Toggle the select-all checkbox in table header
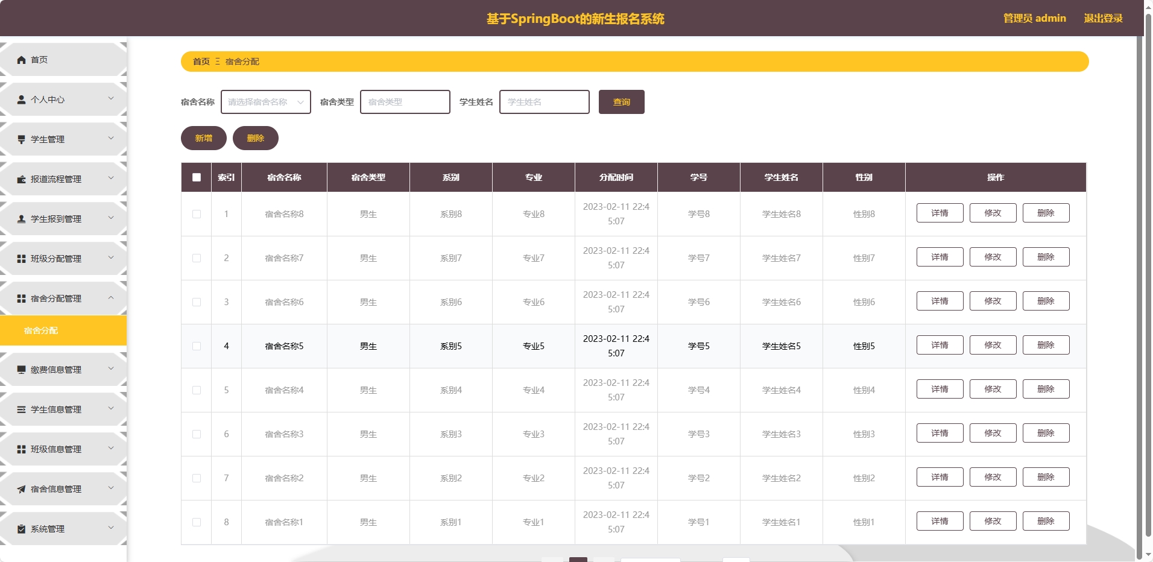Image resolution: width=1153 pixels, height=562 pixels. pos(197,177)
